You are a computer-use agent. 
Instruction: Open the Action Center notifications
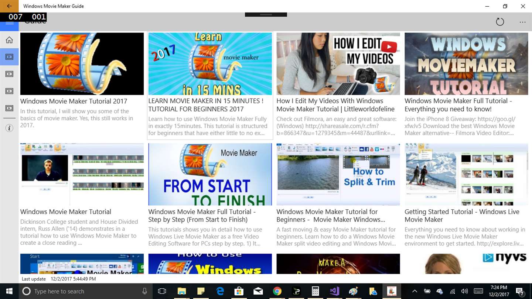(x=519, y=292)
